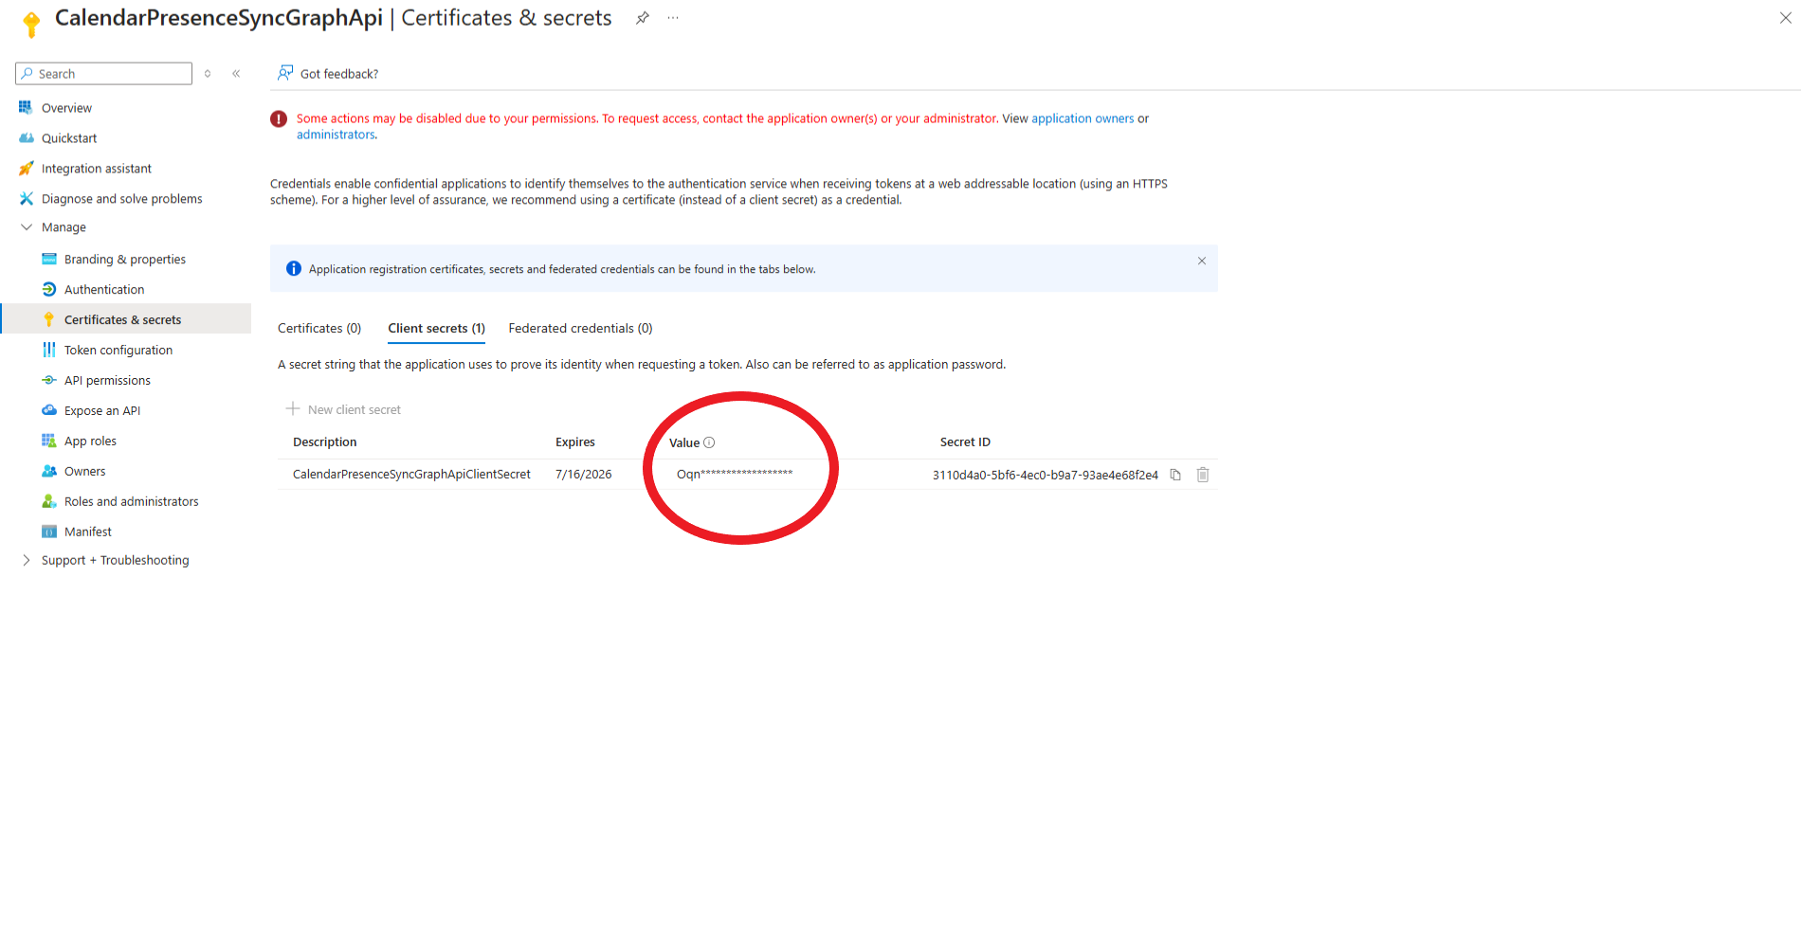Click the Authentication icon
This screenshot has width=1820, height=938.
coord(49,289)
